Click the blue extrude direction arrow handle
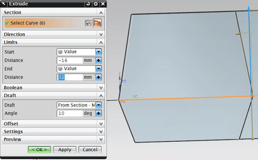The image size is (258, 160). [249, 9]
